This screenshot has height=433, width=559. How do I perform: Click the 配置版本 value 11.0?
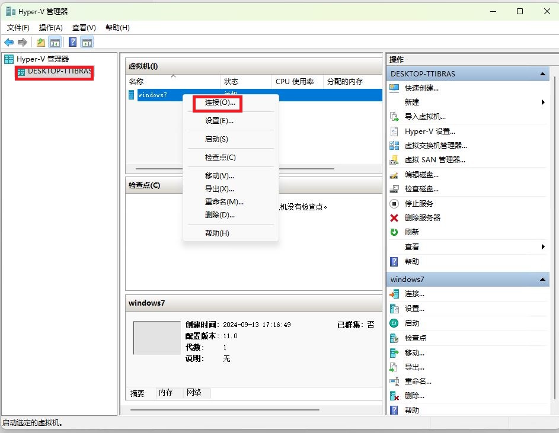tap(230, 336)
